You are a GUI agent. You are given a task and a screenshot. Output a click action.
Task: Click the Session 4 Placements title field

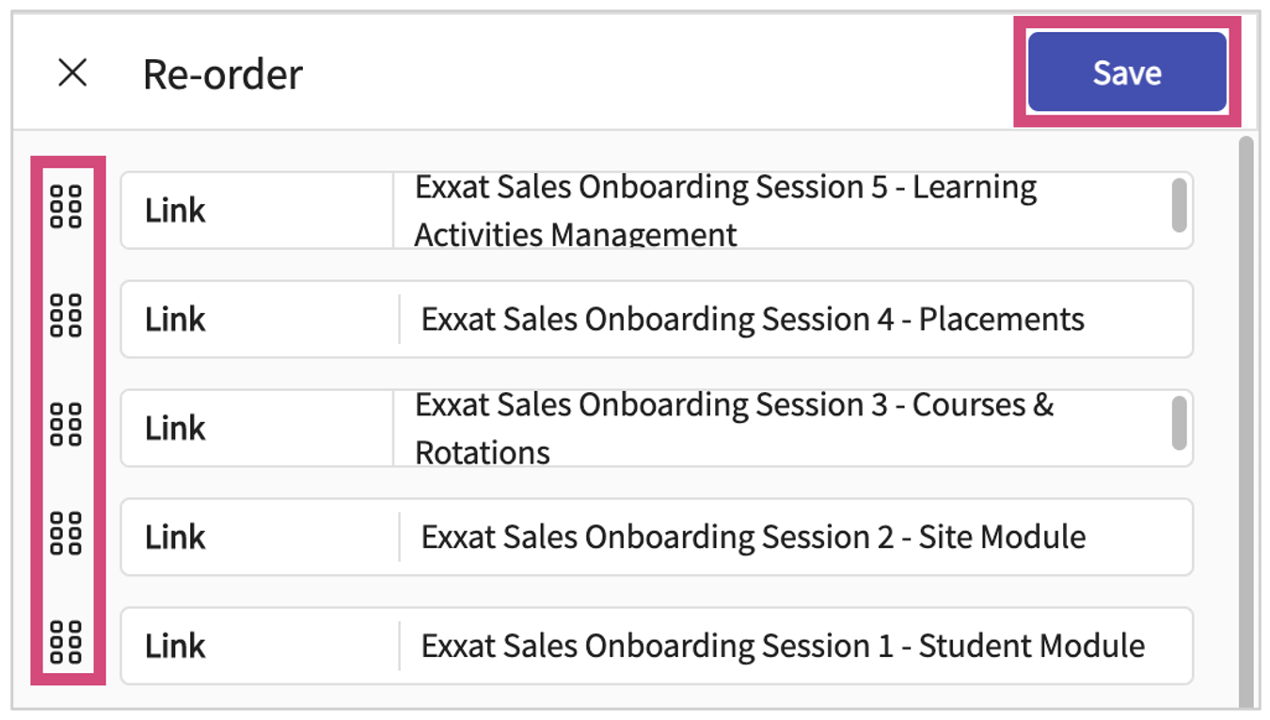coord(753,320)
